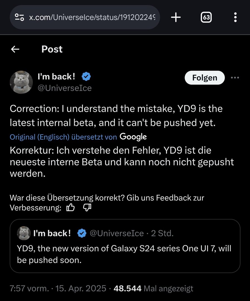Tap the back arrow next to Post
Screen dimensions: 250x301
tap(15, 49)
